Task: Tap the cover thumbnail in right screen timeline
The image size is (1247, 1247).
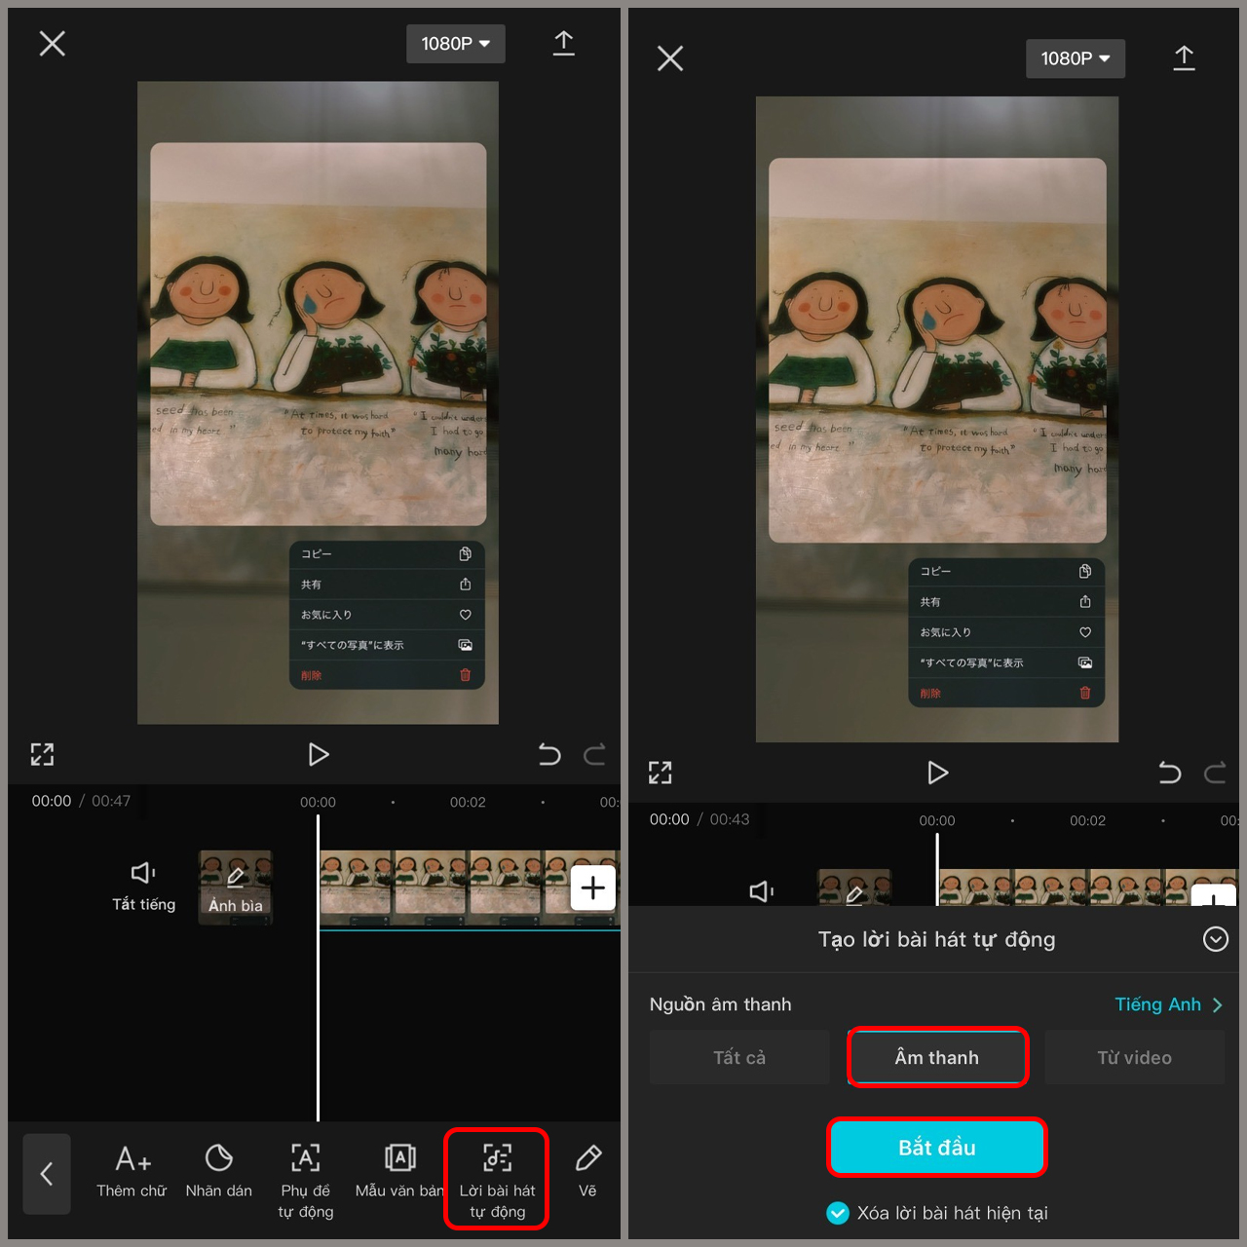Action: click(x=853, y=888)
